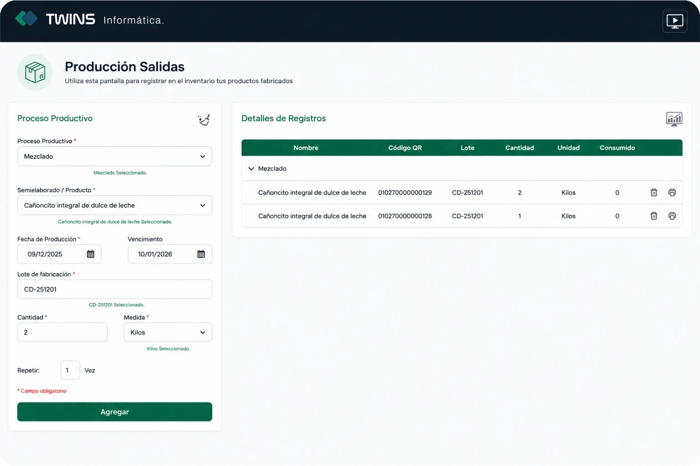The image size is (700, 466).
Task: Click the Unidad column header
Action: pos(568,148)
